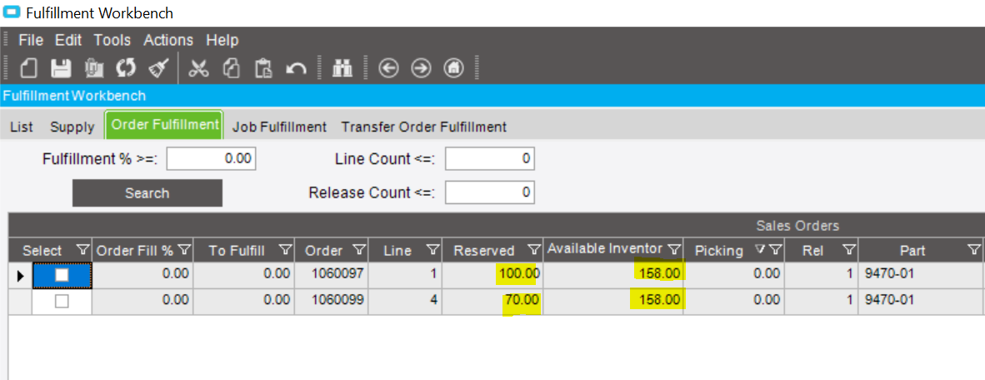Click To Fulfill 0.00 for order 1060099
The height and width of the screenshot is (380, 985).
(x=244, y=302)
